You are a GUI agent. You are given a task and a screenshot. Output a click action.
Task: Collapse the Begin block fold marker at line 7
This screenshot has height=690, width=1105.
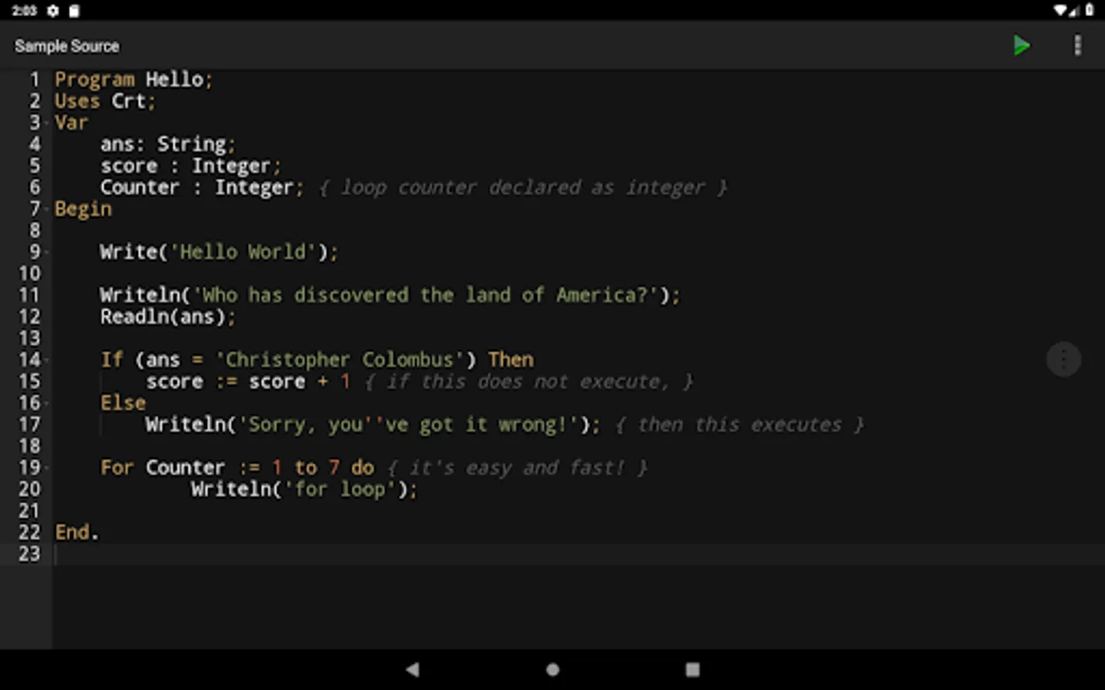pos(48,209)
